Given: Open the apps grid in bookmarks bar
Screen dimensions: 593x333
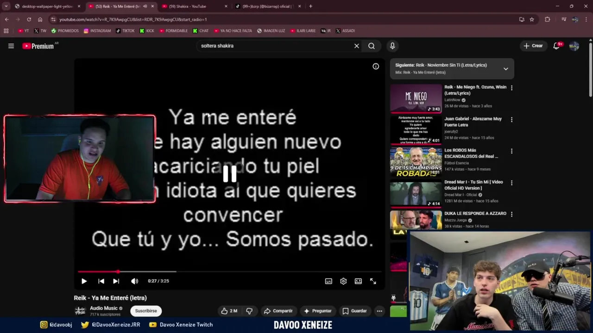Looking at the screenshot, I should click(x=6, y=31).
